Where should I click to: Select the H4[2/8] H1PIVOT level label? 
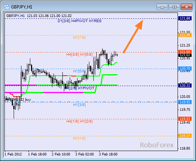click(79, 88)
